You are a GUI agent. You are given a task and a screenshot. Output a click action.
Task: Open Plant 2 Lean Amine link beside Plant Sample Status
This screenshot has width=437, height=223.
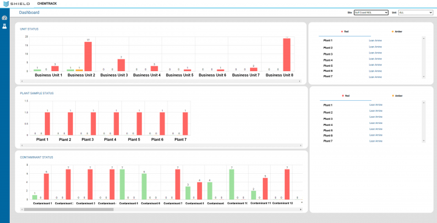tap(376, 111)
